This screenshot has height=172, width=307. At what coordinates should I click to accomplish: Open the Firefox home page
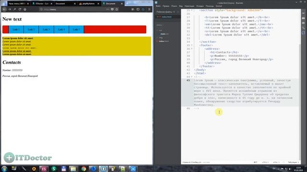tap(25, 9)
